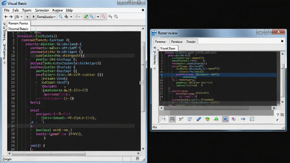Image resolution: width=290 pixels, height=163 pixels.
Task: Click the plus button in Visual Basic toolbar
Action: [33, 17]
